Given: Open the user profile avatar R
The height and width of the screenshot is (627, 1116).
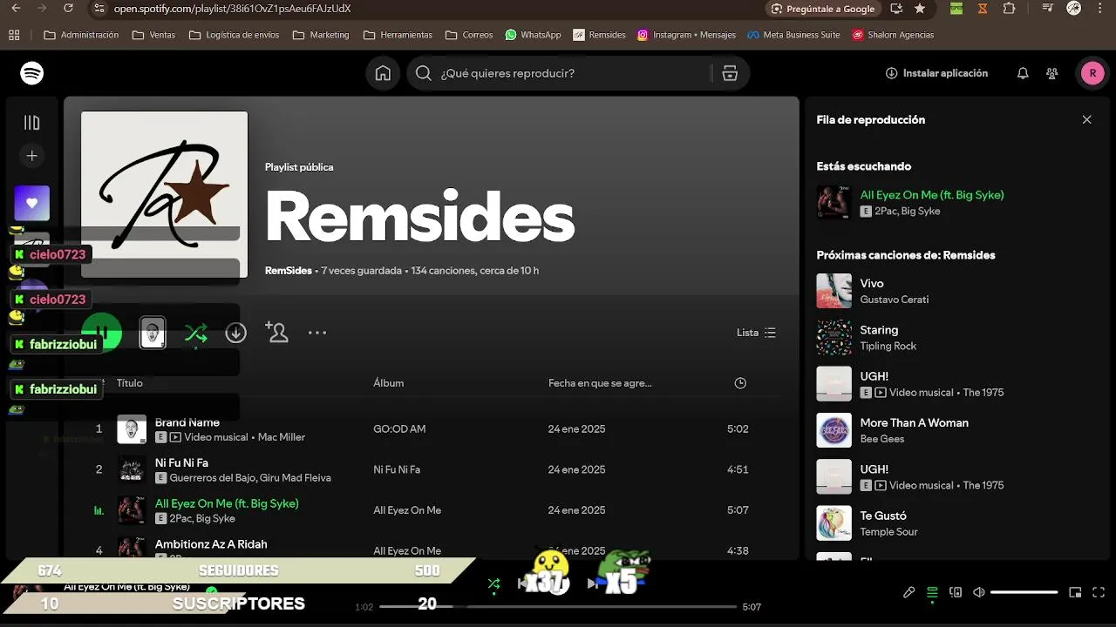Looking at the screenshot, I should pos(1092,73).
